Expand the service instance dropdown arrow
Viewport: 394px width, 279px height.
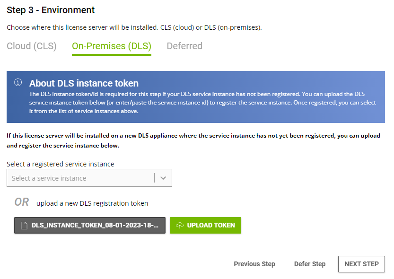coord(163,178)
